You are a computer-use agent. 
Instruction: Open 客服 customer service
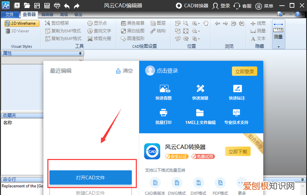point(243,6)
